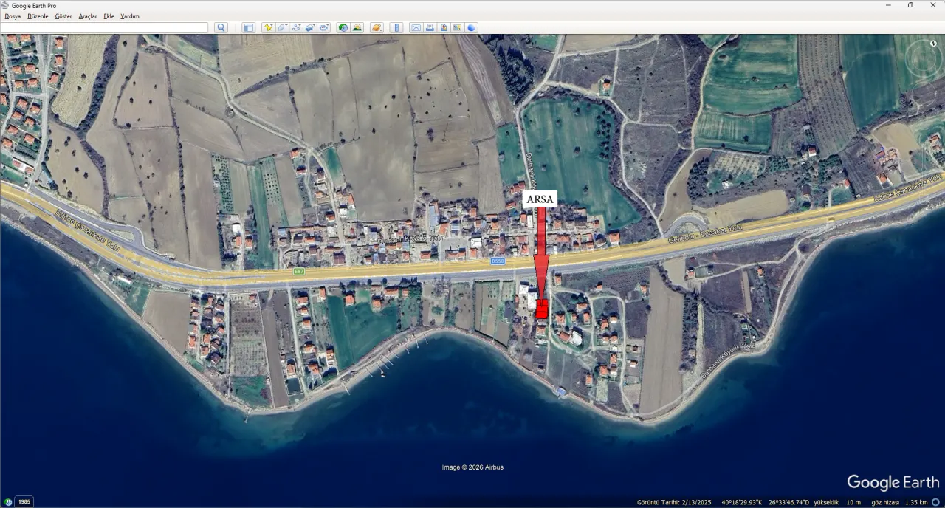Select the Add Path tool
The image size is (945, 508).
(x=297, y=27)
